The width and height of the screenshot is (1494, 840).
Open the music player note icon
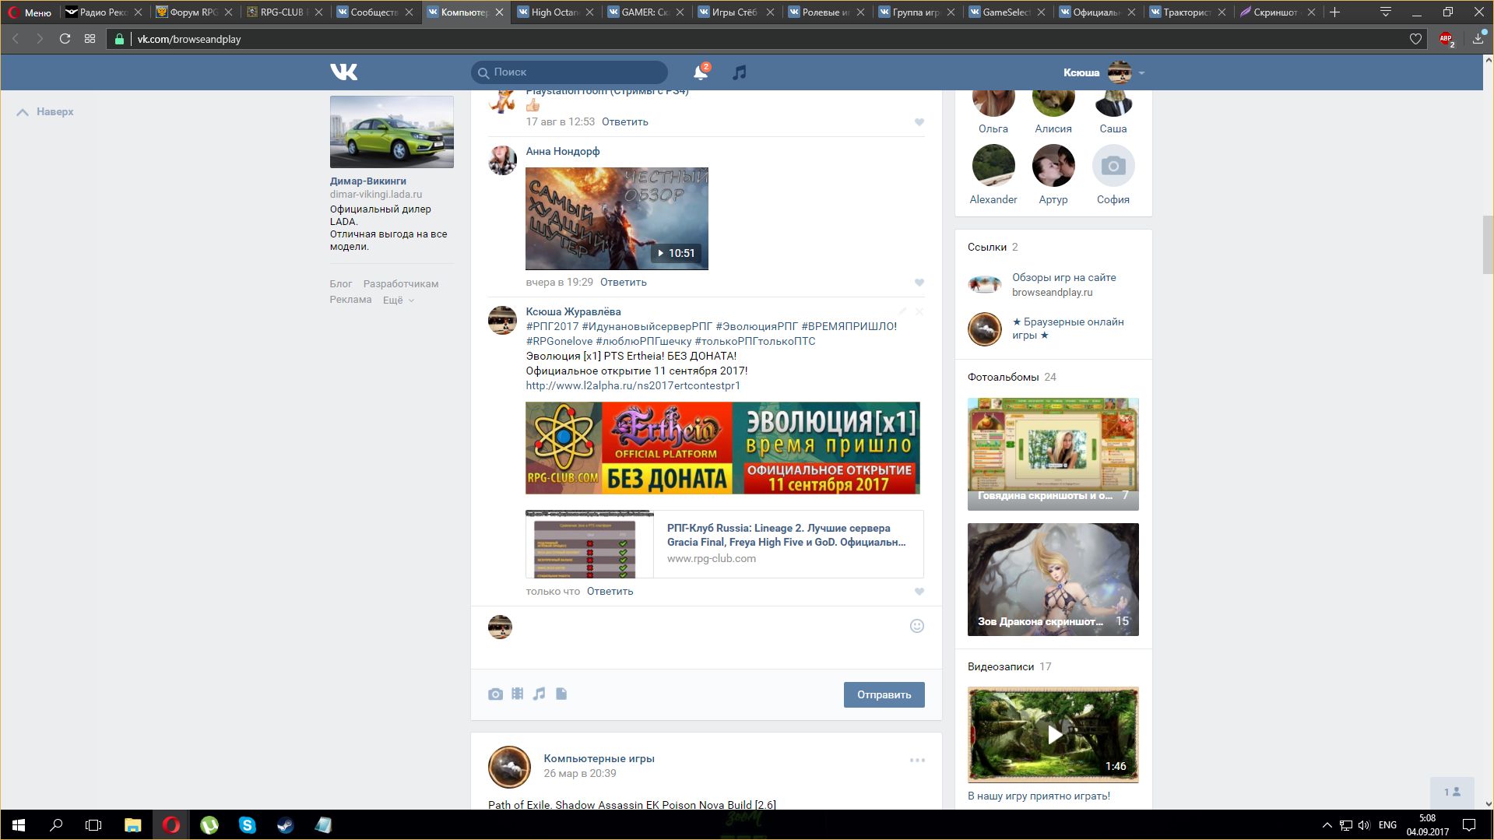[740, 72]
